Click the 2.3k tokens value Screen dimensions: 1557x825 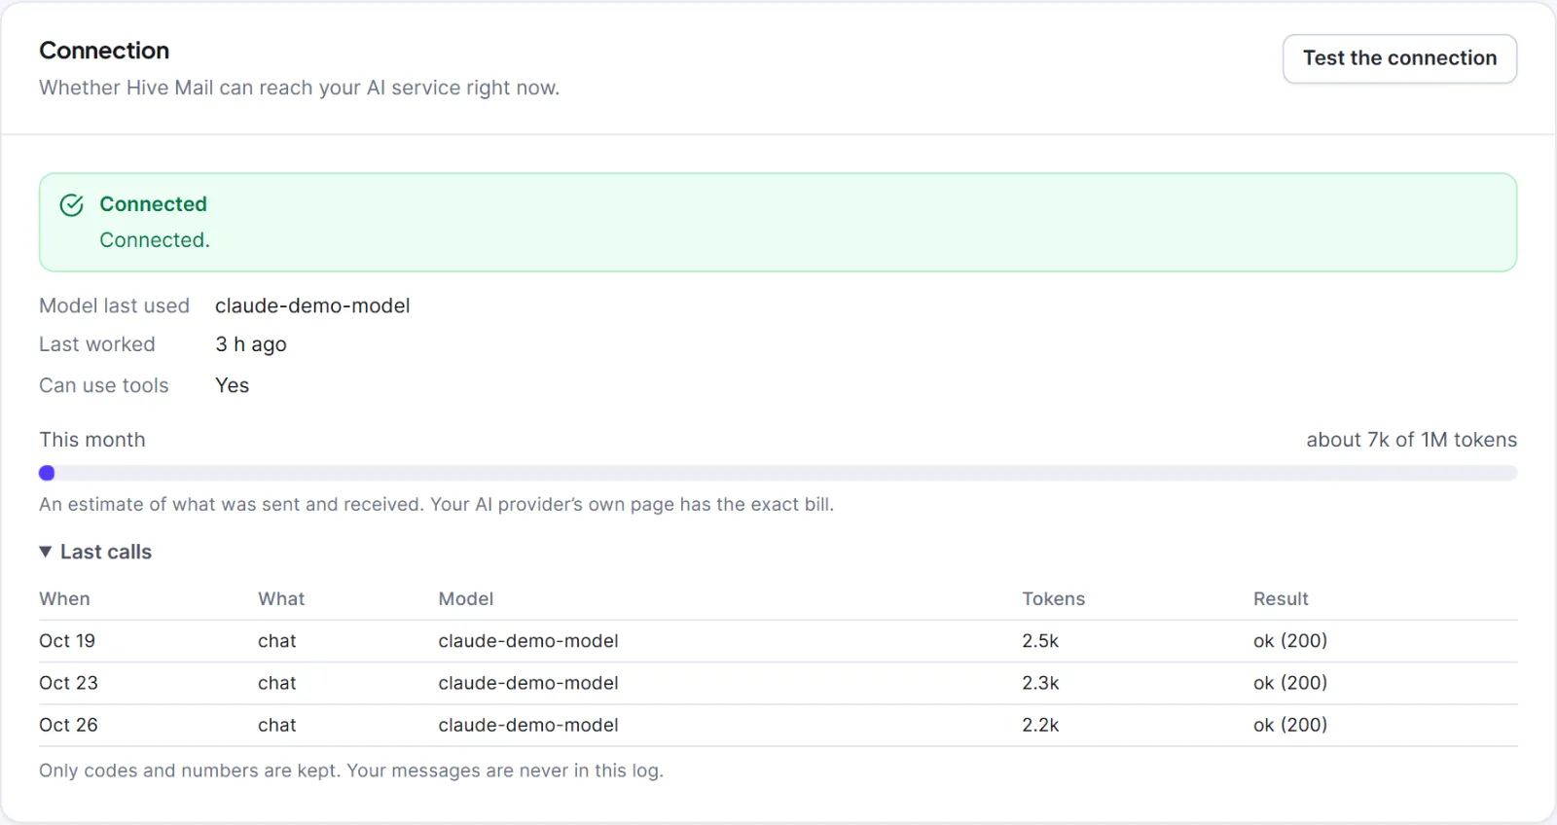coord(1040,683)
